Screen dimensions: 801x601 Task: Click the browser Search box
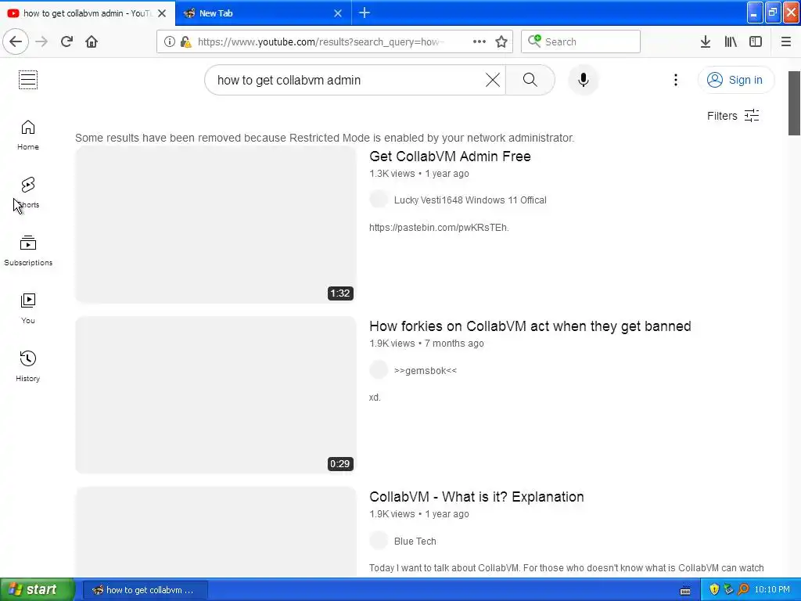tap(580, 41)
